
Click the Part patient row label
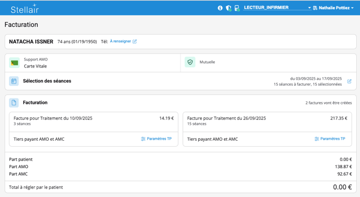click(20, 160)
